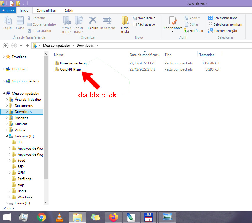Click the navigation pane vertical scrollbar
Image resolution: width=252 pixels, height=223 pixels.
click(46, 116)
